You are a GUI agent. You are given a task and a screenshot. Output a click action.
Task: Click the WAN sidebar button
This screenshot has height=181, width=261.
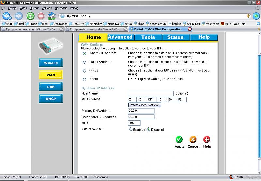click(51, 75)
